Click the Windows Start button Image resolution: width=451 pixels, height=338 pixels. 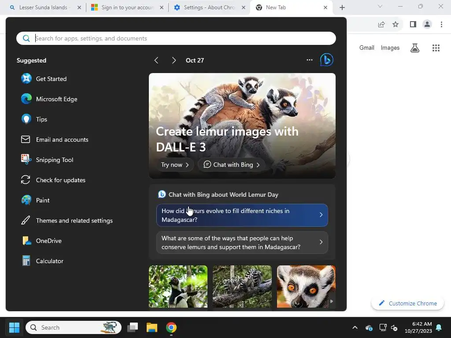tap(14, 327)
